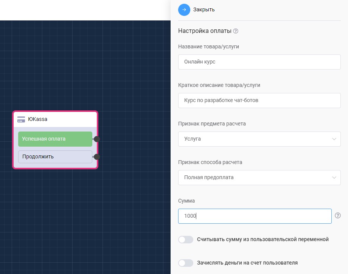Enable Считывать сумму из пользовательской переменной switch
The image size is (348, 274).
[x=186, y=240]
